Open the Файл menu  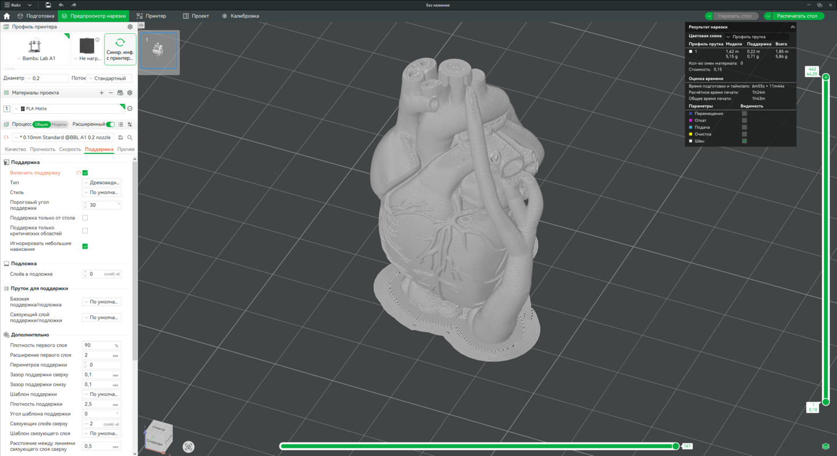point(12,5)
